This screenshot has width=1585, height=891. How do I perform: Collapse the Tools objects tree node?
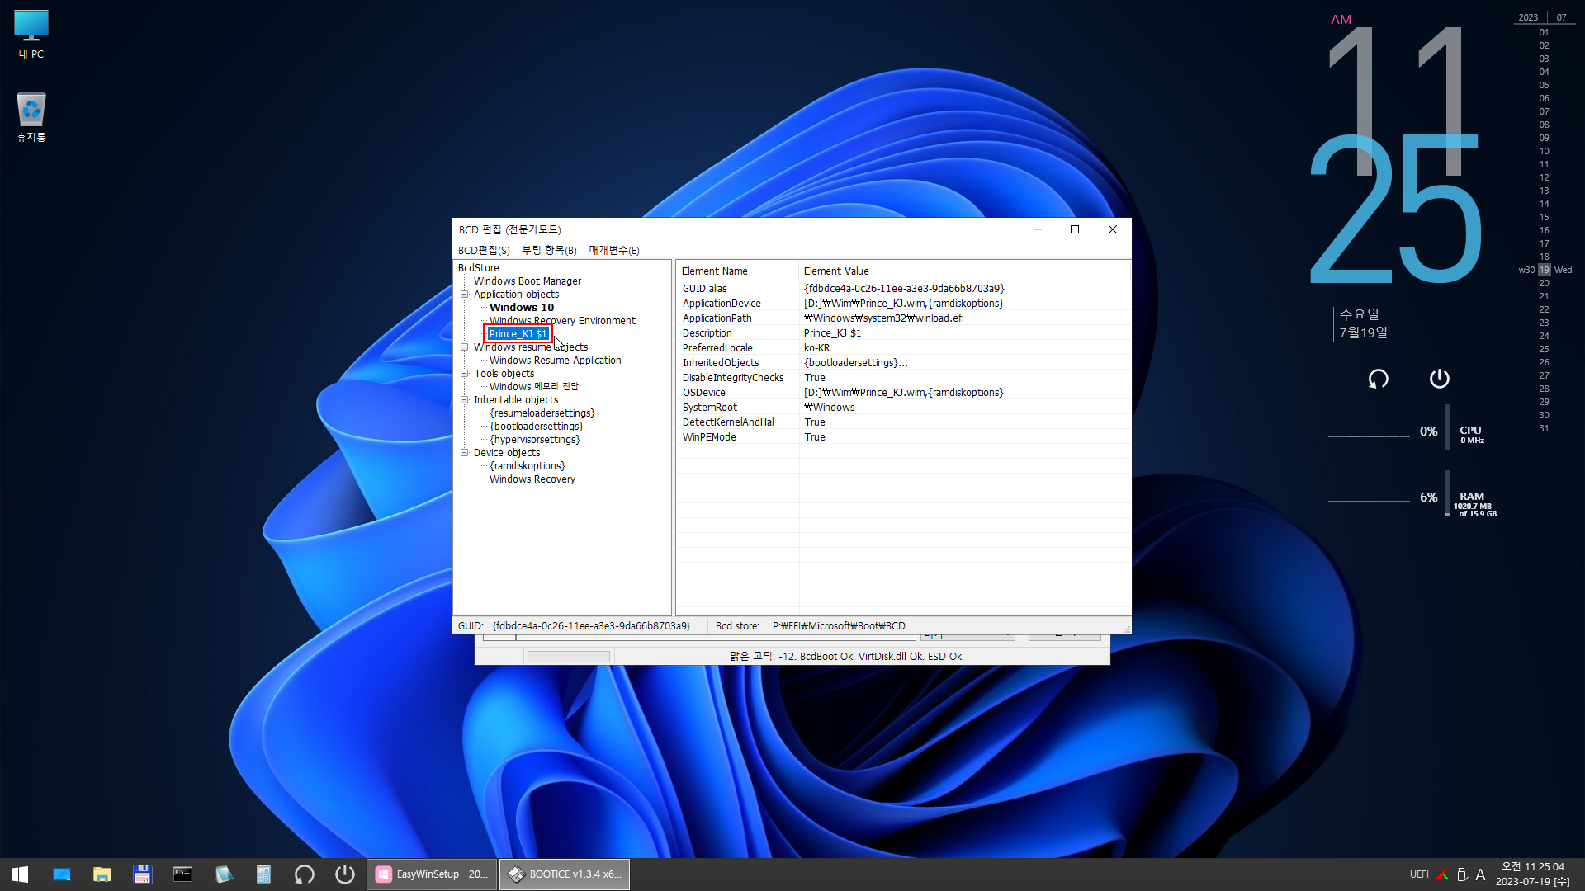pos(464,374)
